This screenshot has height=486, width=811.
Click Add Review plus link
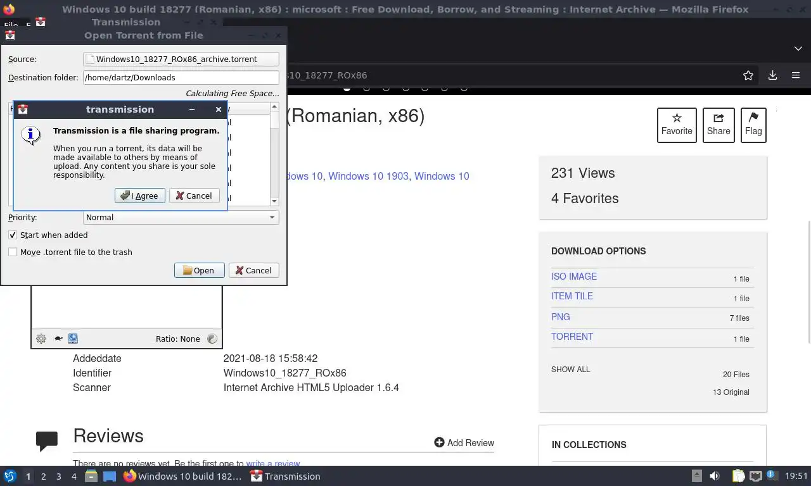tap(464, 443)
